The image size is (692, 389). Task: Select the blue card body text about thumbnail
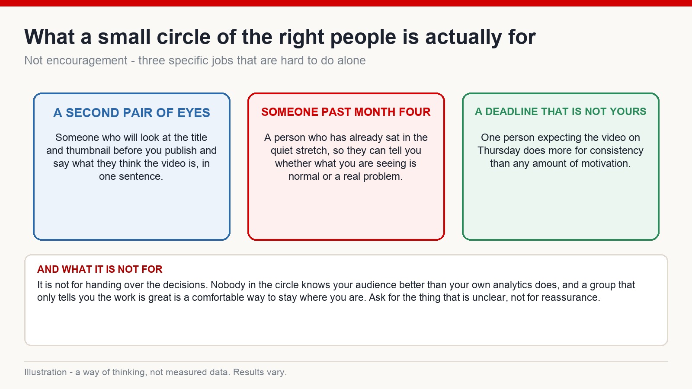point(131,157)
